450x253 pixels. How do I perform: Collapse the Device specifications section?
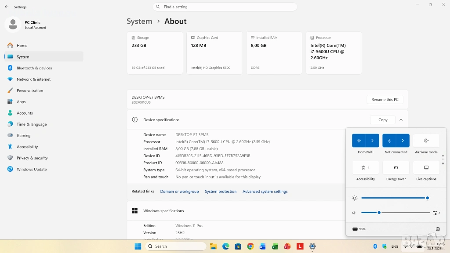click(401, 120)
